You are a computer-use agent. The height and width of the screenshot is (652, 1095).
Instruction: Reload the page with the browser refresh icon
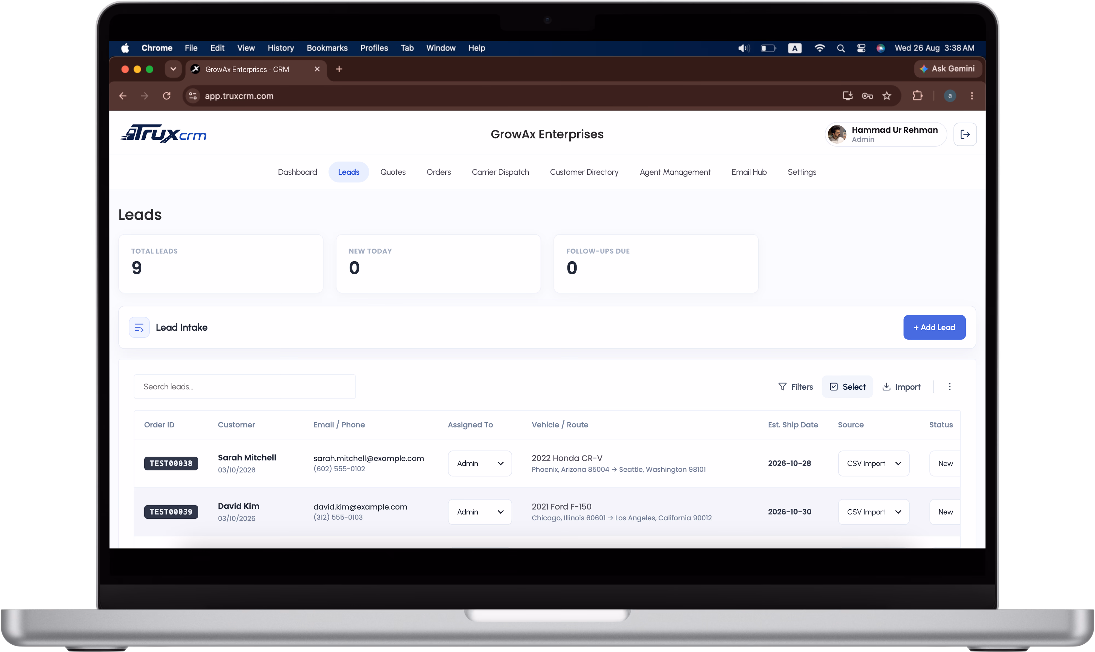166,96
